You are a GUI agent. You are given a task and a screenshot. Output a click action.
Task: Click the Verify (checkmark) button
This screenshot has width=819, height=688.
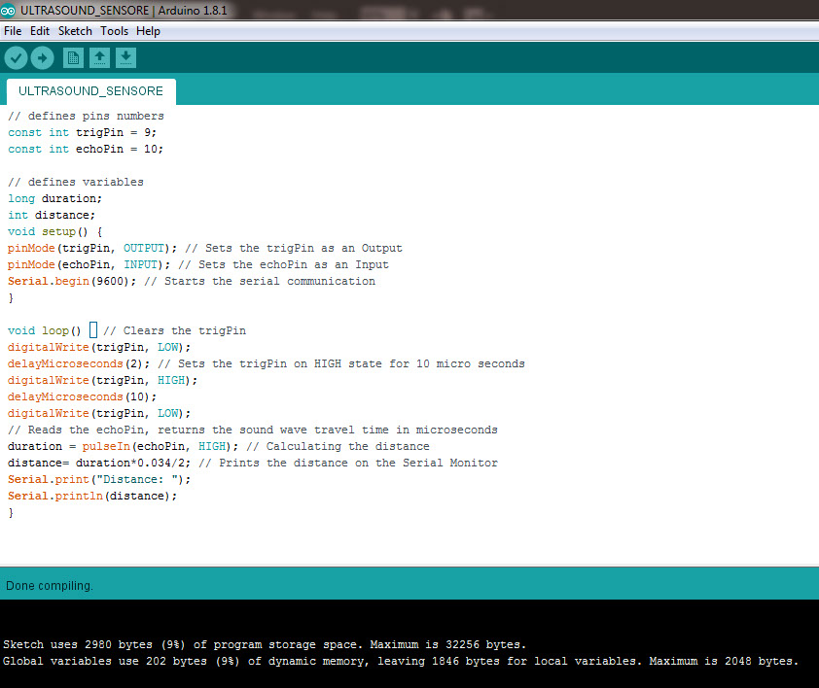(x=17, y=58)
